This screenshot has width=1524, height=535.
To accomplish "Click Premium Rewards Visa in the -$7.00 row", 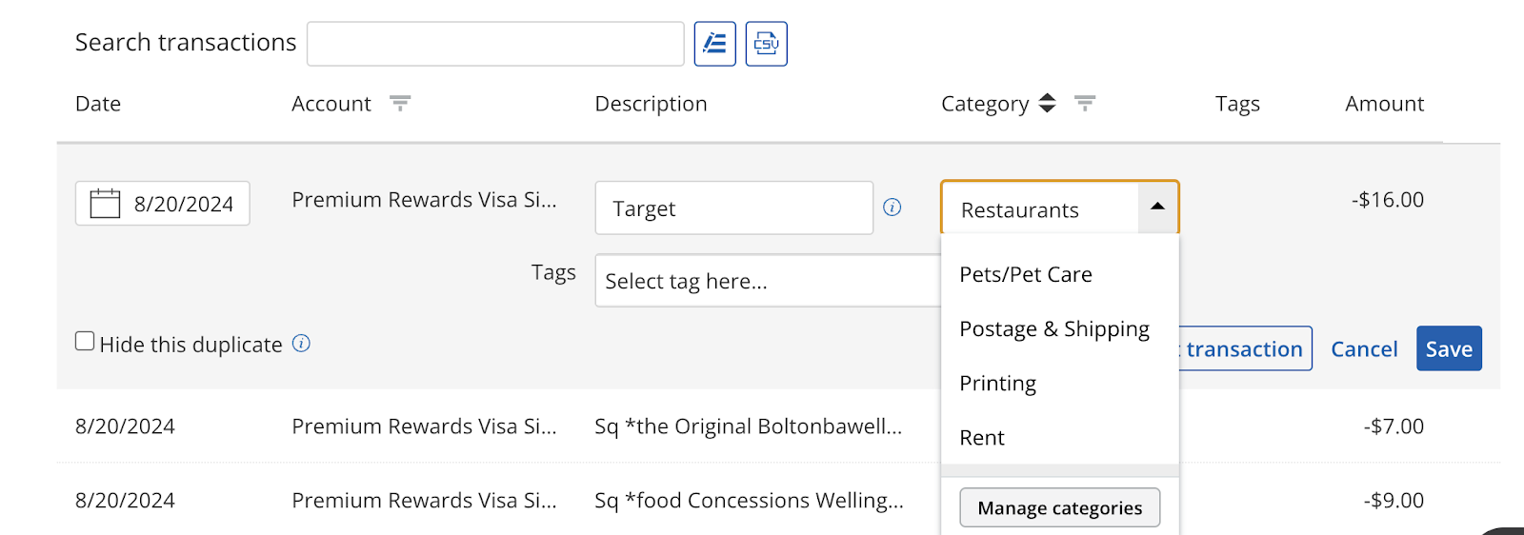I will (424, 426).
